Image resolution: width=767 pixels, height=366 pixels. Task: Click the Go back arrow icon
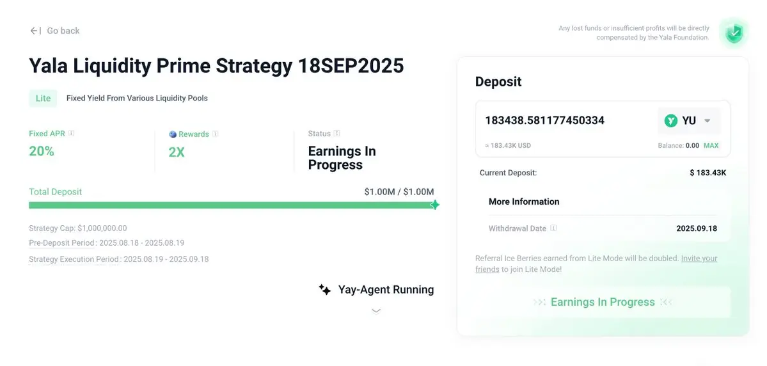click(35, 31)
